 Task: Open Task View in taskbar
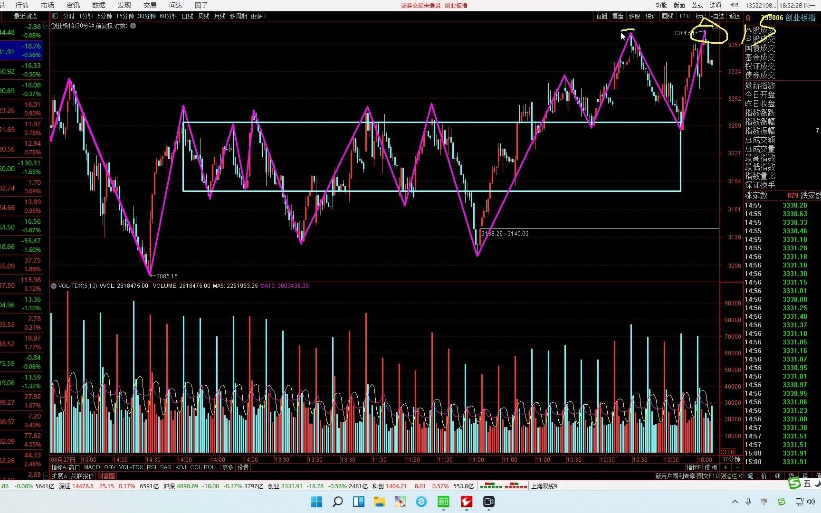coord(359,502)
